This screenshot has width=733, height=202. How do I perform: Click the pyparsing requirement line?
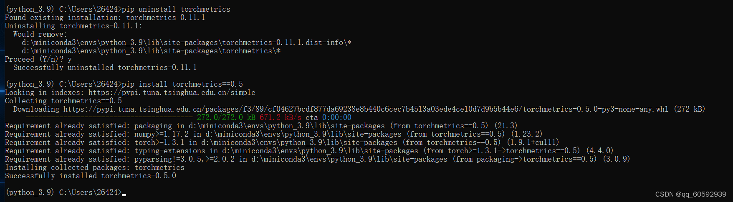point(318,159)
